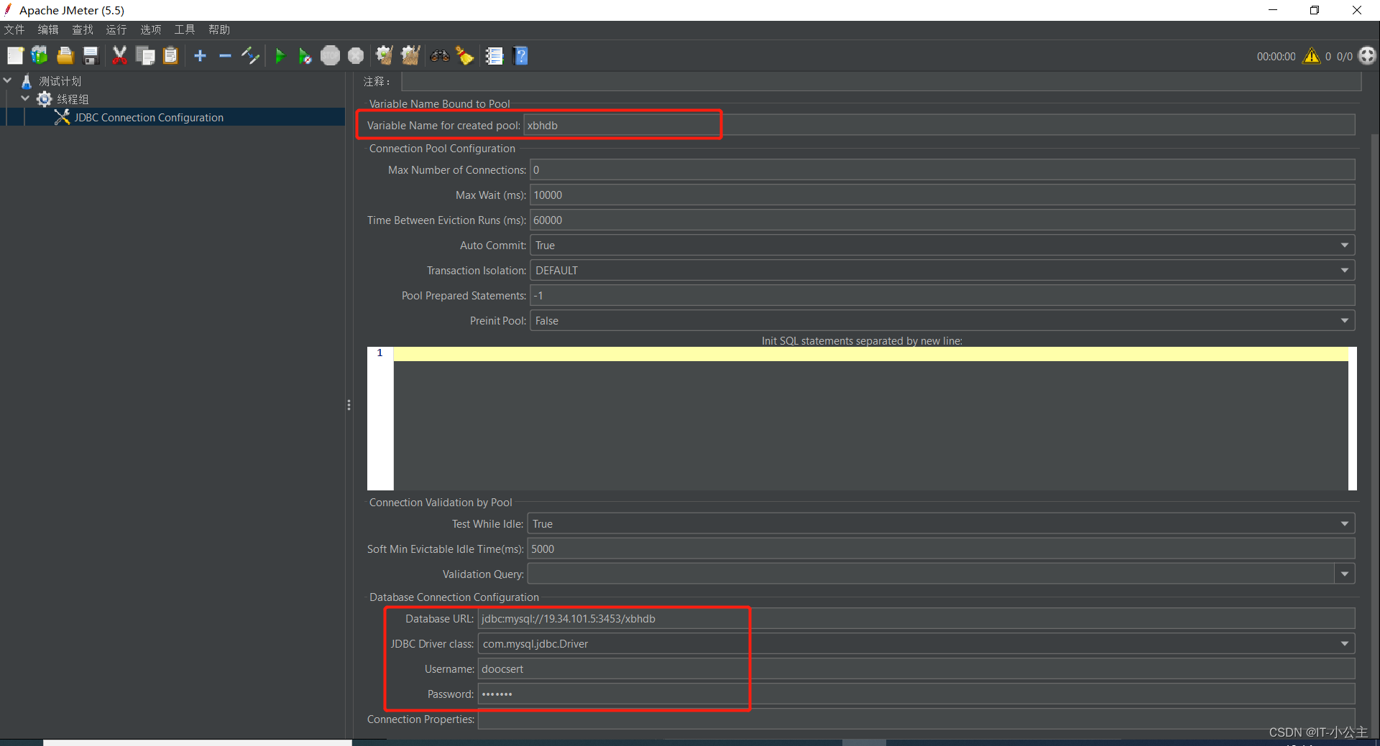This screenshot has height=746, width=1380.
Task: Click the Cut scissors icon
Action: point(120,55)
